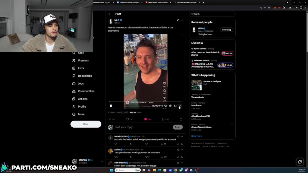Viewport: 308px width, 173px height.
Task: Go back using the arrow beside Post
Action: tap(109, 14)
